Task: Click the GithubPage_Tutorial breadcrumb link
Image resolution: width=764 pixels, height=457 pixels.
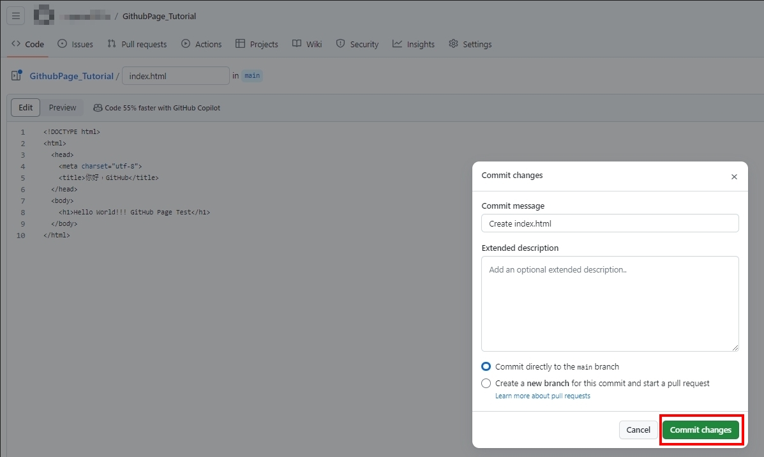Action: [71, 76]
